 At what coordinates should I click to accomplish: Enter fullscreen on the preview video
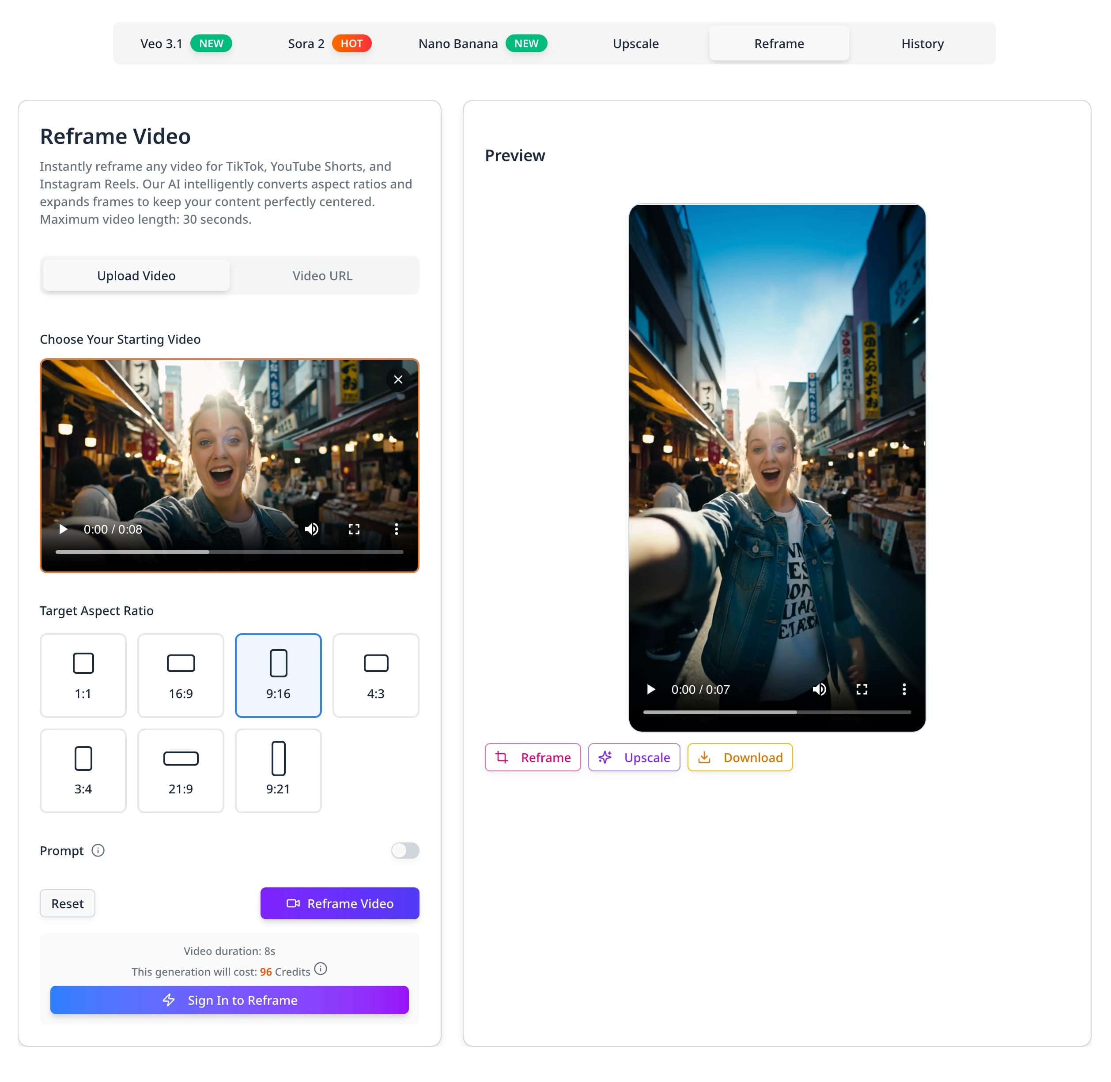pyautogui.click(x=862, y=689)
